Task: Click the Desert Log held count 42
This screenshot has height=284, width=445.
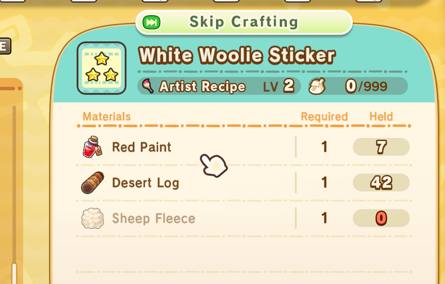Action: click(381, 183)
